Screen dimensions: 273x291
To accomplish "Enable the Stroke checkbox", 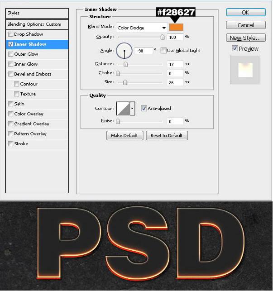I will (10, 143).
